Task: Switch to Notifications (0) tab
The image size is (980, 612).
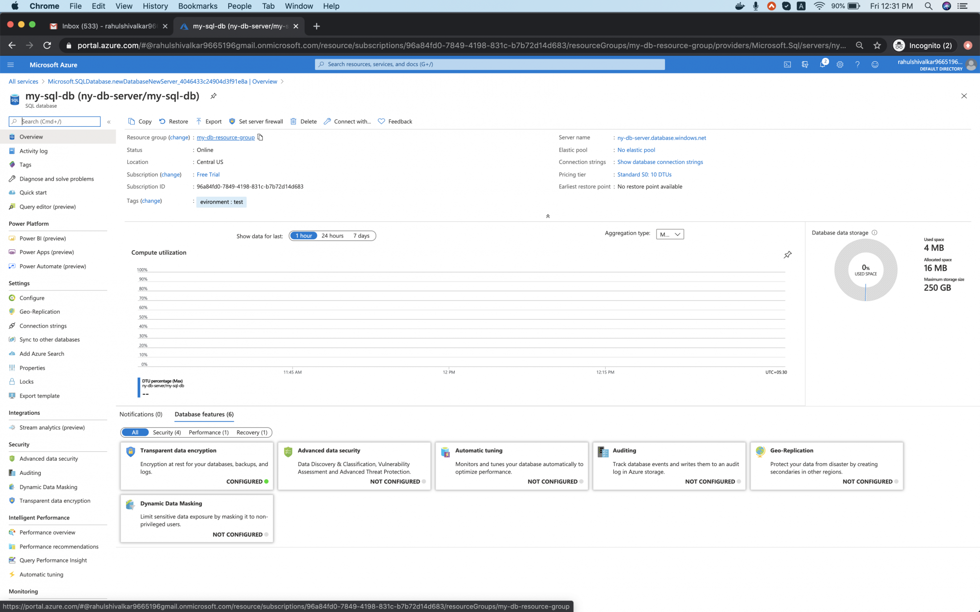Action: pos(141,414)
